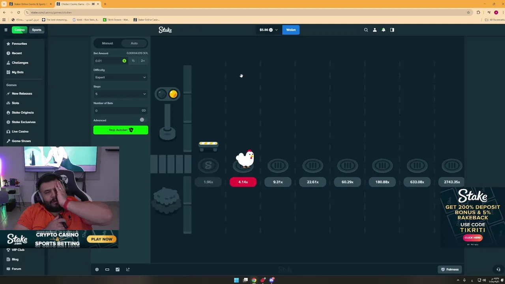Open Stake Exclusives category
505x284 pixels.
[x=23, y=122]
